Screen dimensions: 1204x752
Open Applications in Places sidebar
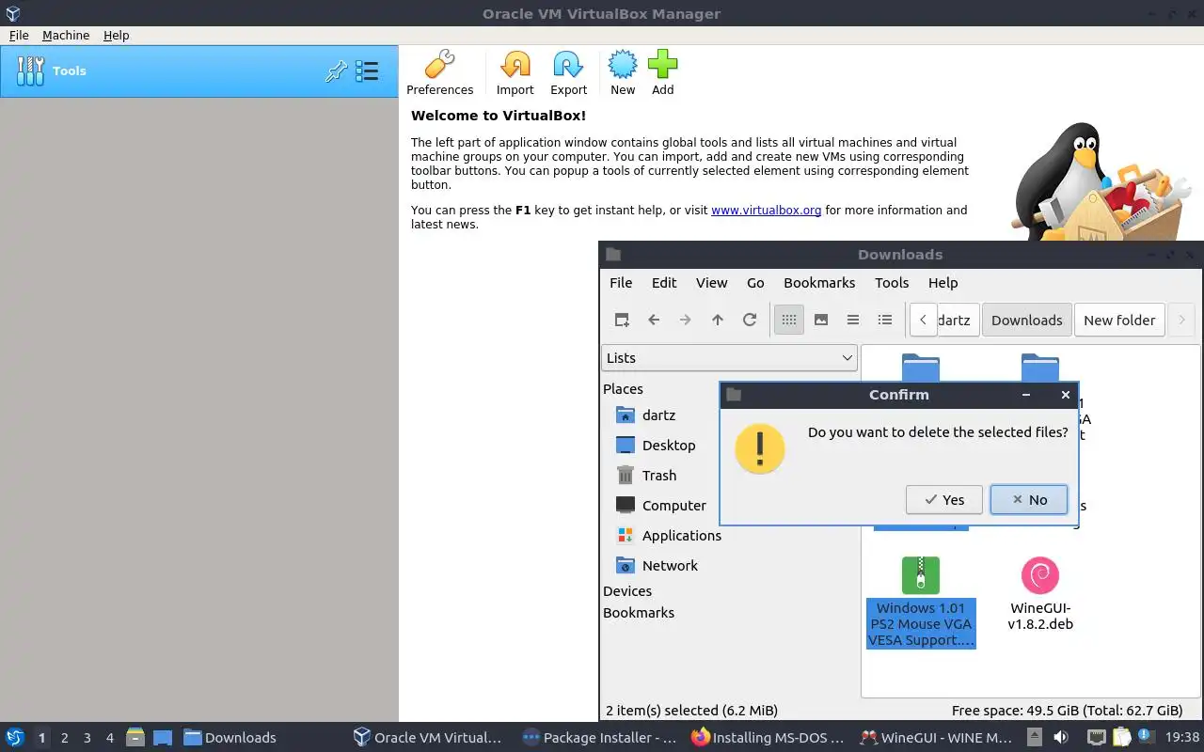[681, 536]
